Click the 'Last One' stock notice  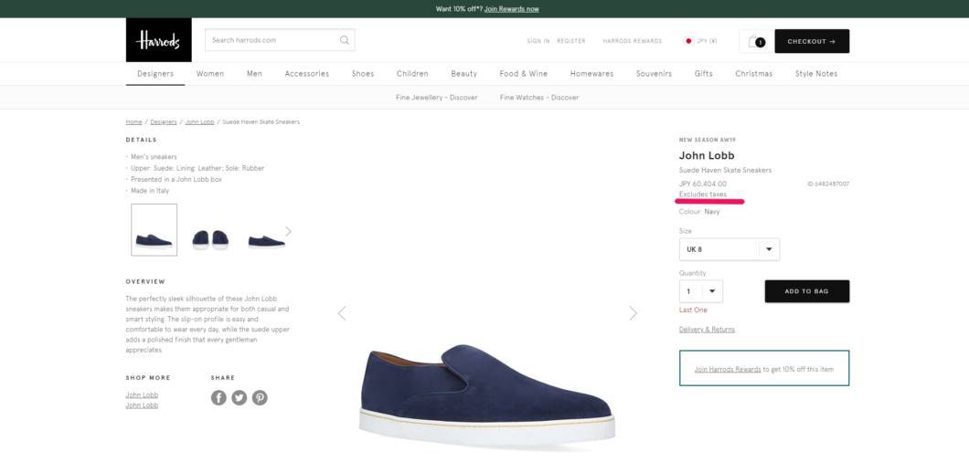pyautogui.click(x=693, y=310)
